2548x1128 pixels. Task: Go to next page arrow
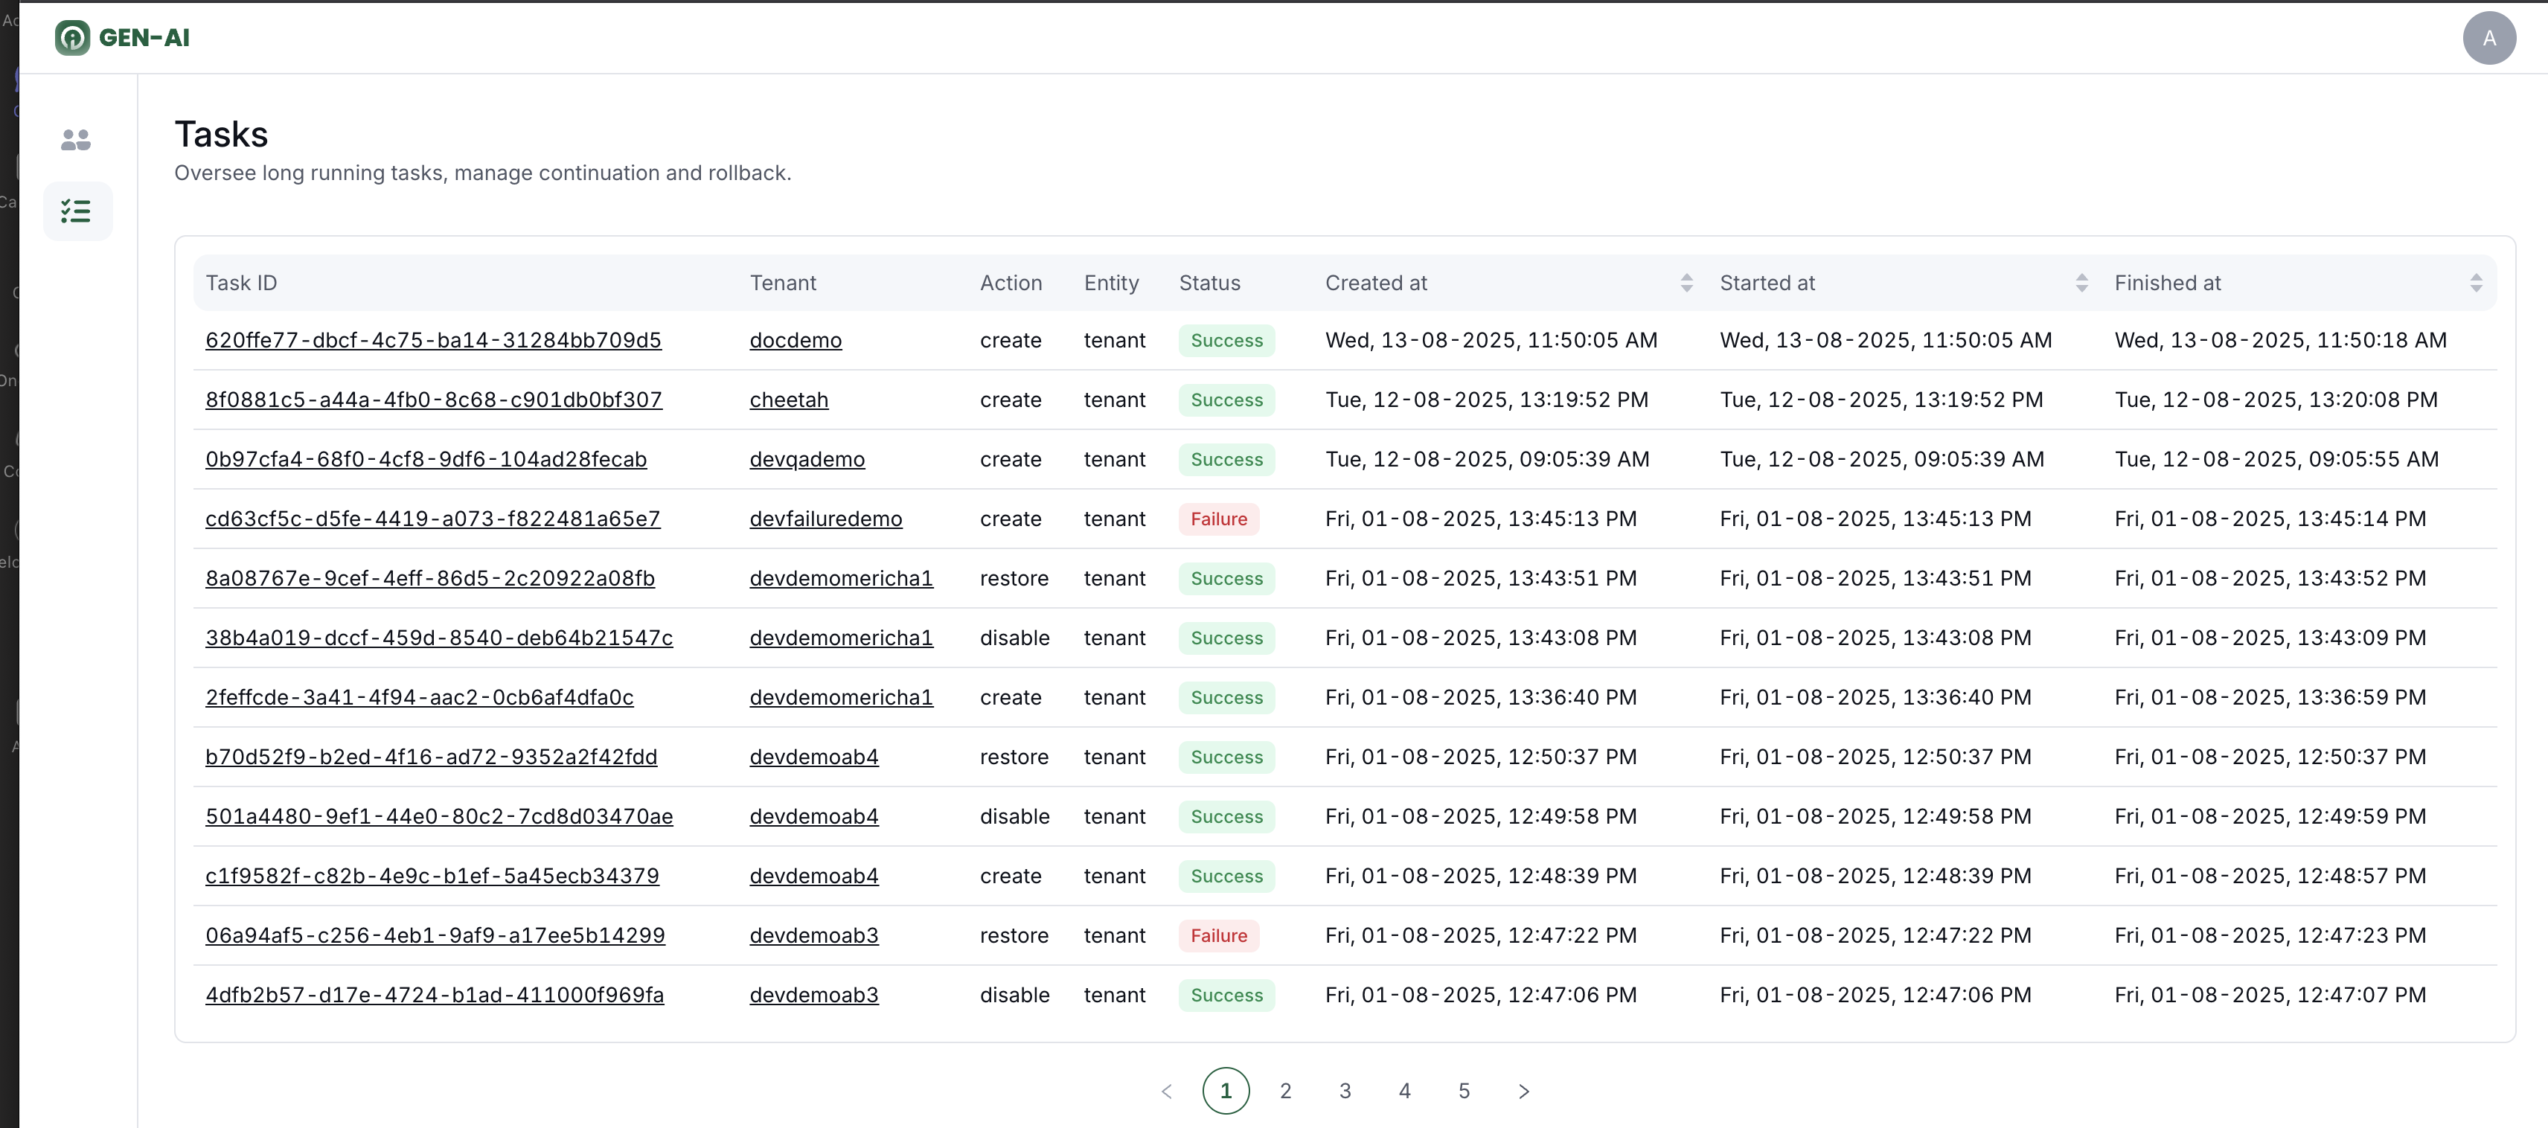(x=1523, y=1091)
